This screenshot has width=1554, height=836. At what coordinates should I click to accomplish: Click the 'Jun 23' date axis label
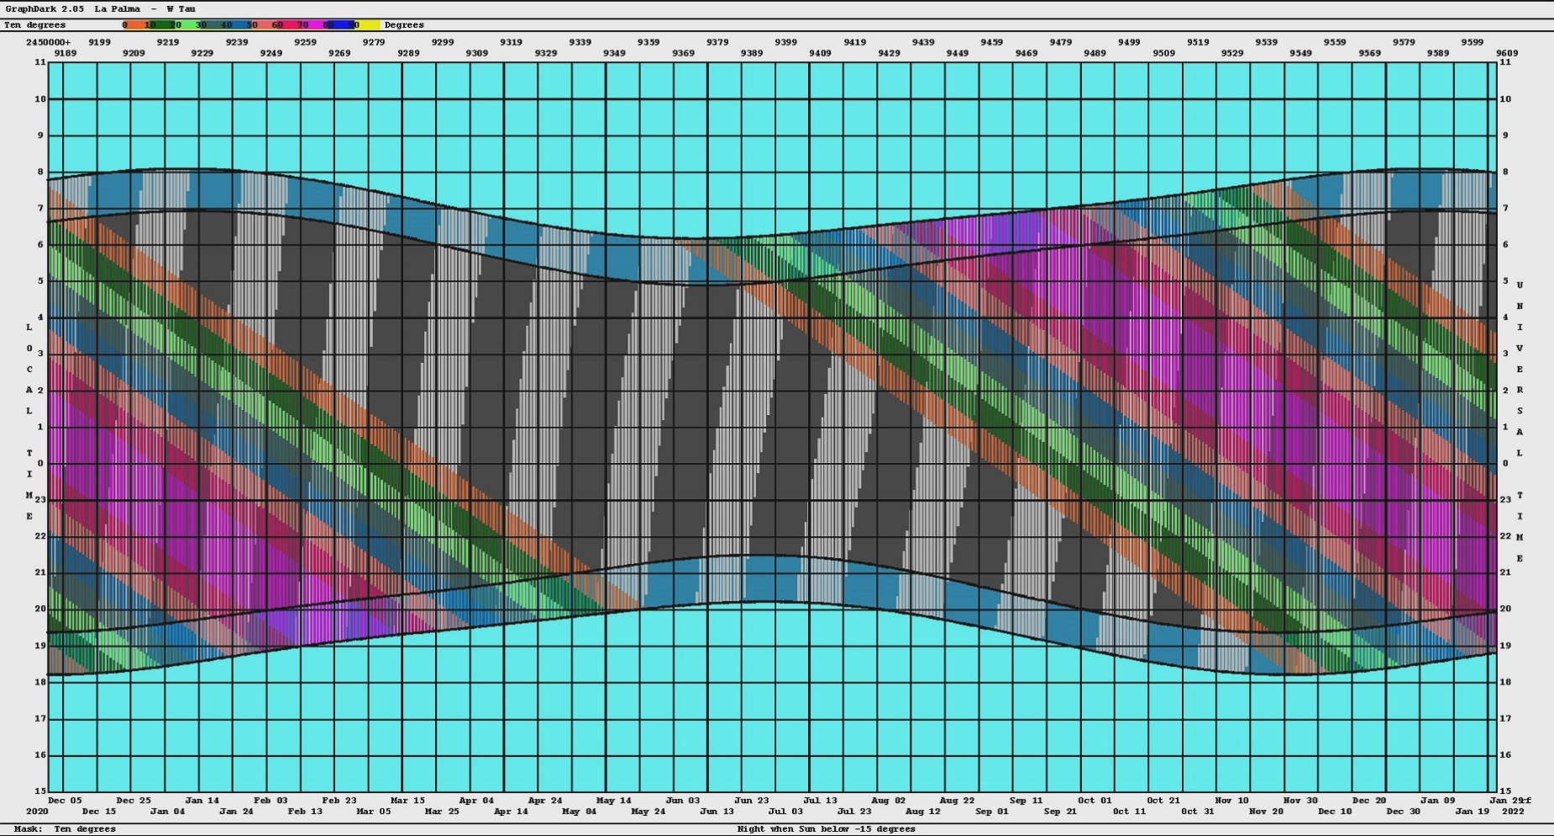click(751, 801)
